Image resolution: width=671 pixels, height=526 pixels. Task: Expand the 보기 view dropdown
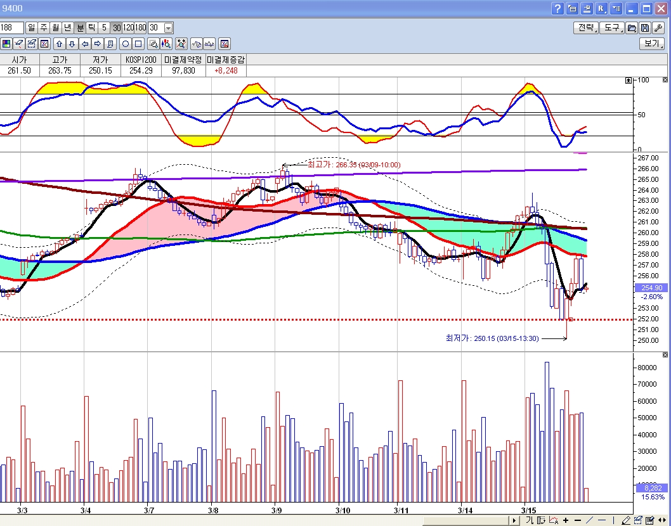[651, 44]
